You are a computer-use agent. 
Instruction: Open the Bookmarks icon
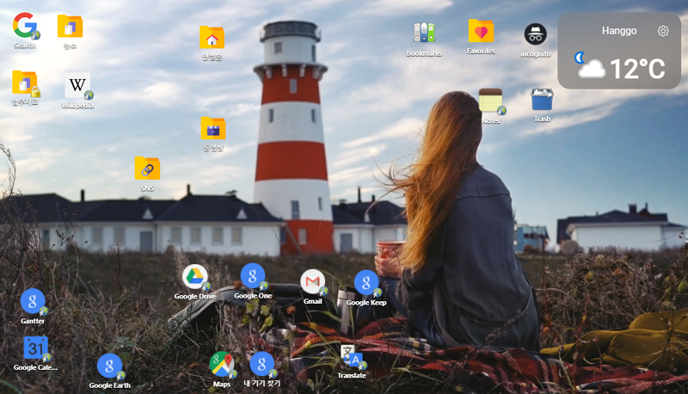(424, 33)
